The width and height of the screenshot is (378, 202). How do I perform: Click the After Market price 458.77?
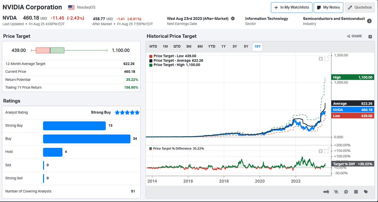[x=99, y=19]
